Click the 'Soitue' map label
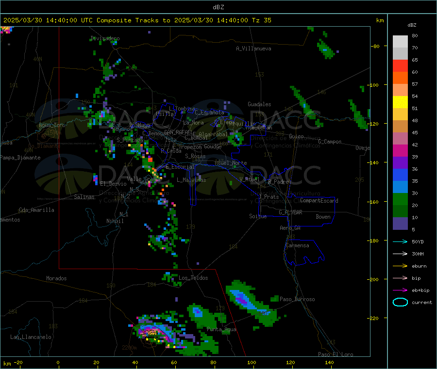 click(x=258, y=216)
